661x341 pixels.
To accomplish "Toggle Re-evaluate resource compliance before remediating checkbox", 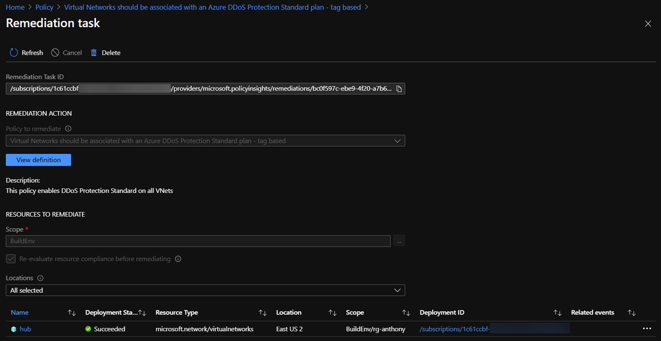I will tap(11, 259).
